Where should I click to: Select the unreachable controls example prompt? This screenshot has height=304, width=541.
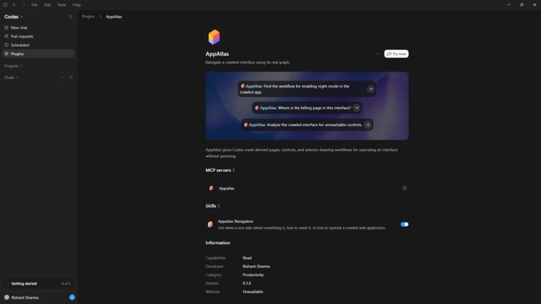click(x=307, y=125)
